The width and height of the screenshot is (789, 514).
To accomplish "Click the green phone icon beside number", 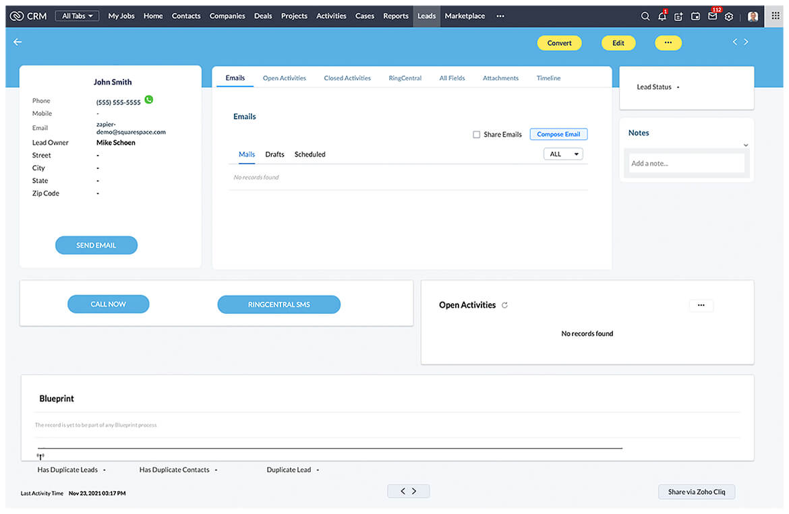I will pyautogui.click(x=149, y=100).
